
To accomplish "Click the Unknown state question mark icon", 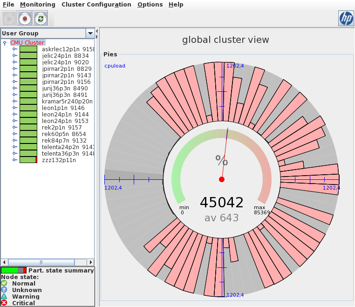I will (x=4, y=290).
